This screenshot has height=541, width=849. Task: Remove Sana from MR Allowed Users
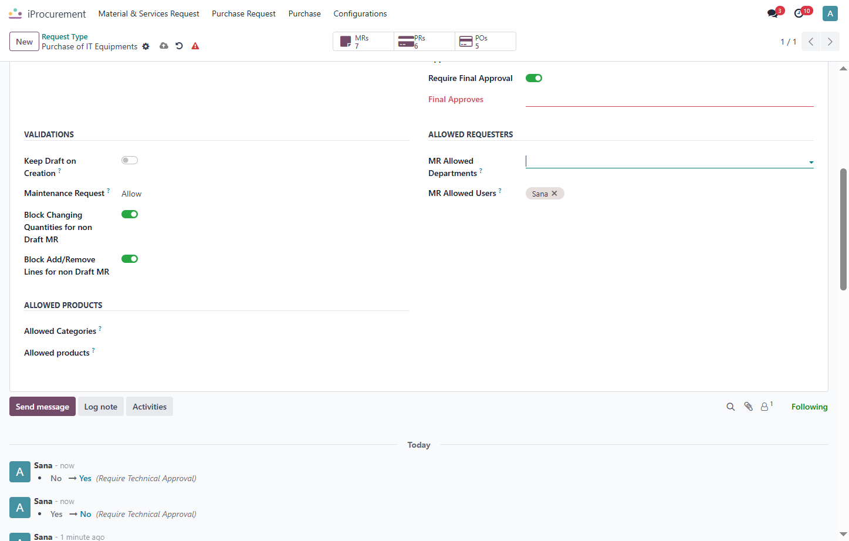pos(554,194)
